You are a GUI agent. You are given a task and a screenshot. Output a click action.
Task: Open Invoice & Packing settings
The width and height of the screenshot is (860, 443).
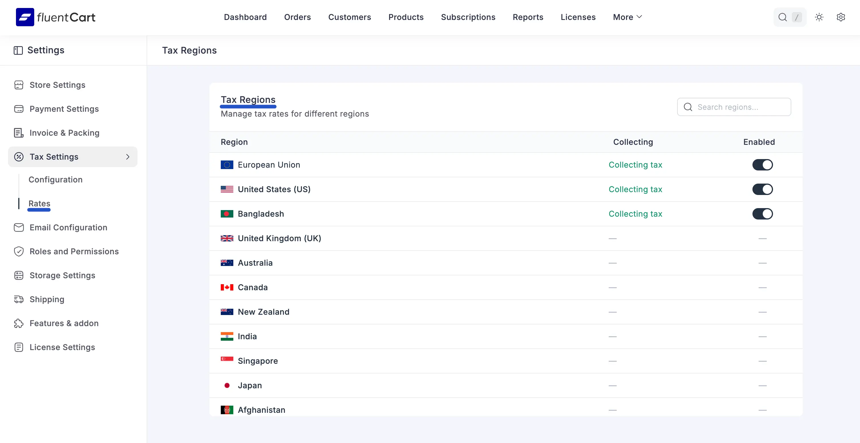64,133
